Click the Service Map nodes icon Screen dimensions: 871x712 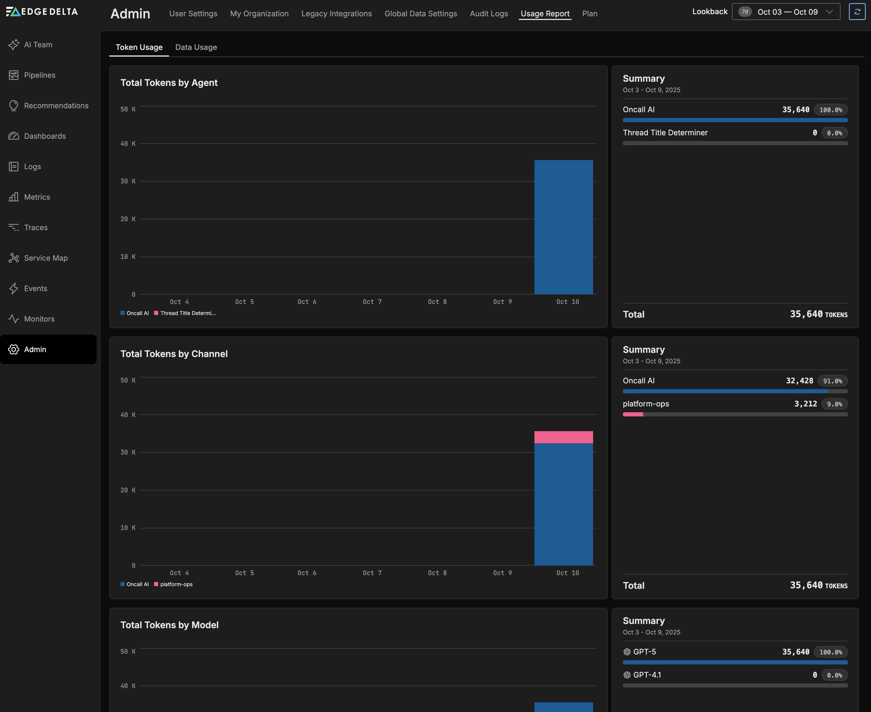14,258
